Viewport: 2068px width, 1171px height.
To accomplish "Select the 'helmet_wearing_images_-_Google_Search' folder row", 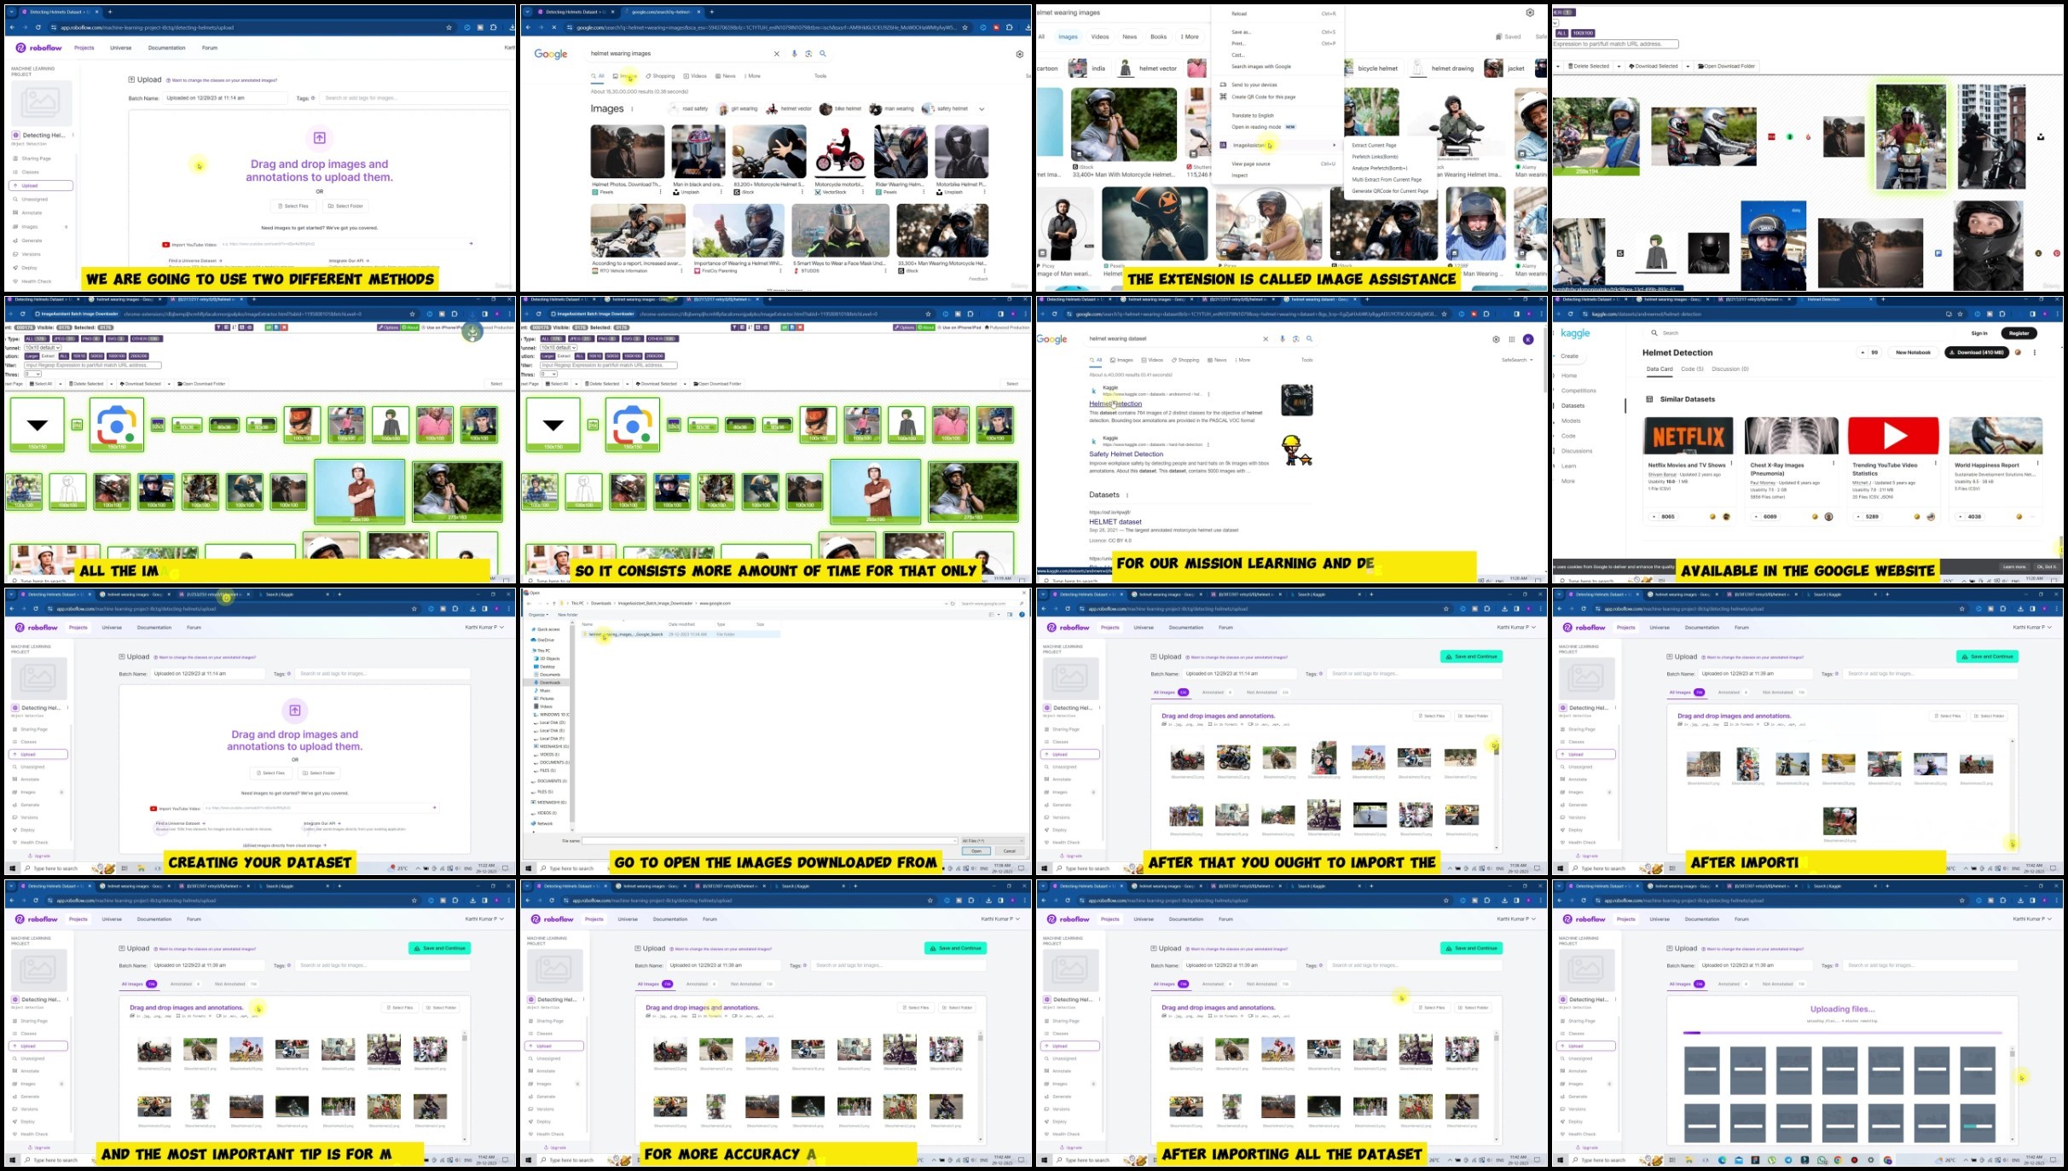I will click(x=681, y=635).
